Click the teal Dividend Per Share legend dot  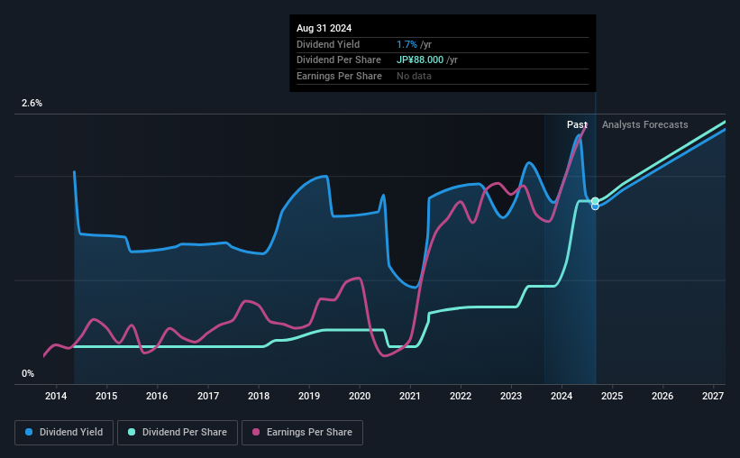point(132,433)
